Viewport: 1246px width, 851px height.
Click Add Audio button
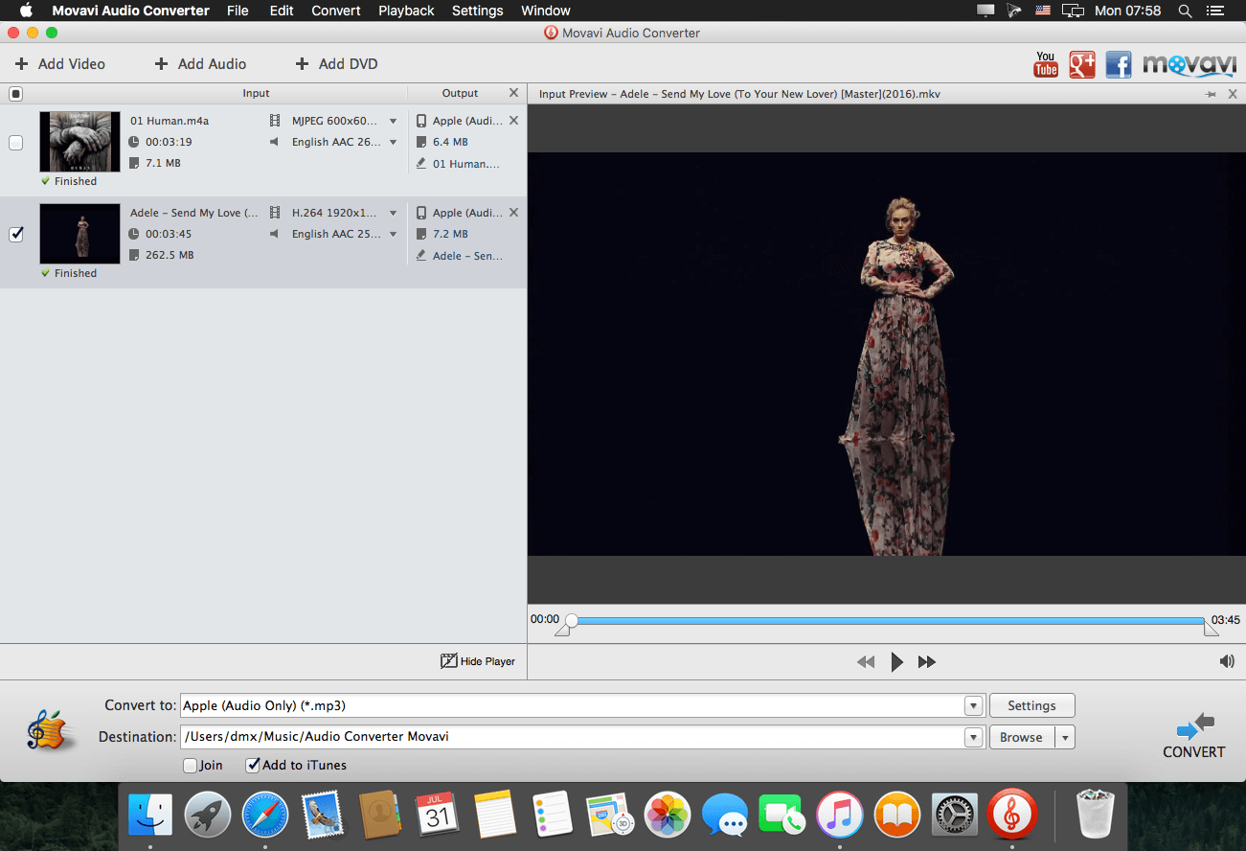point(201,64)
